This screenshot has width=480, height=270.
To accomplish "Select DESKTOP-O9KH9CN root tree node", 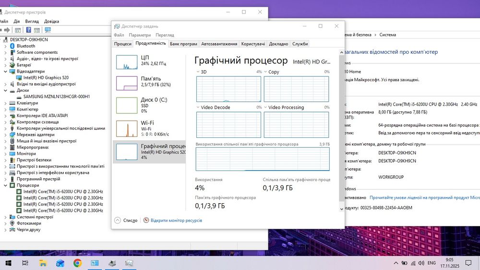I will [x=29, y=39].
